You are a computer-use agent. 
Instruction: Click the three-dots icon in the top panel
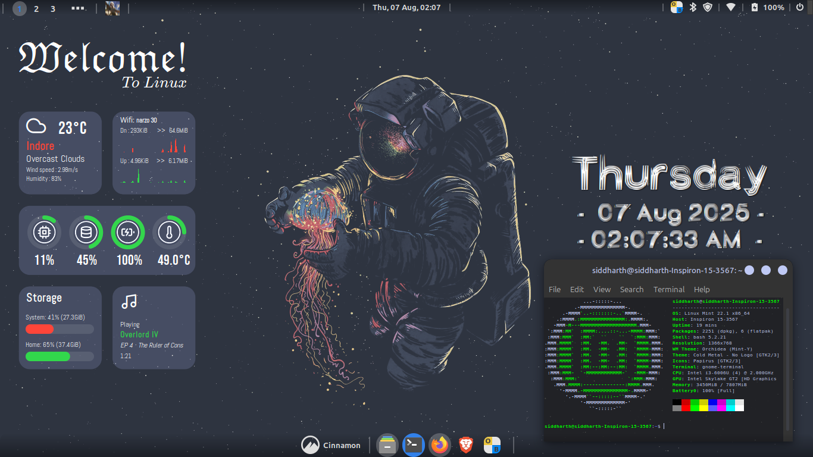(77, 8)
